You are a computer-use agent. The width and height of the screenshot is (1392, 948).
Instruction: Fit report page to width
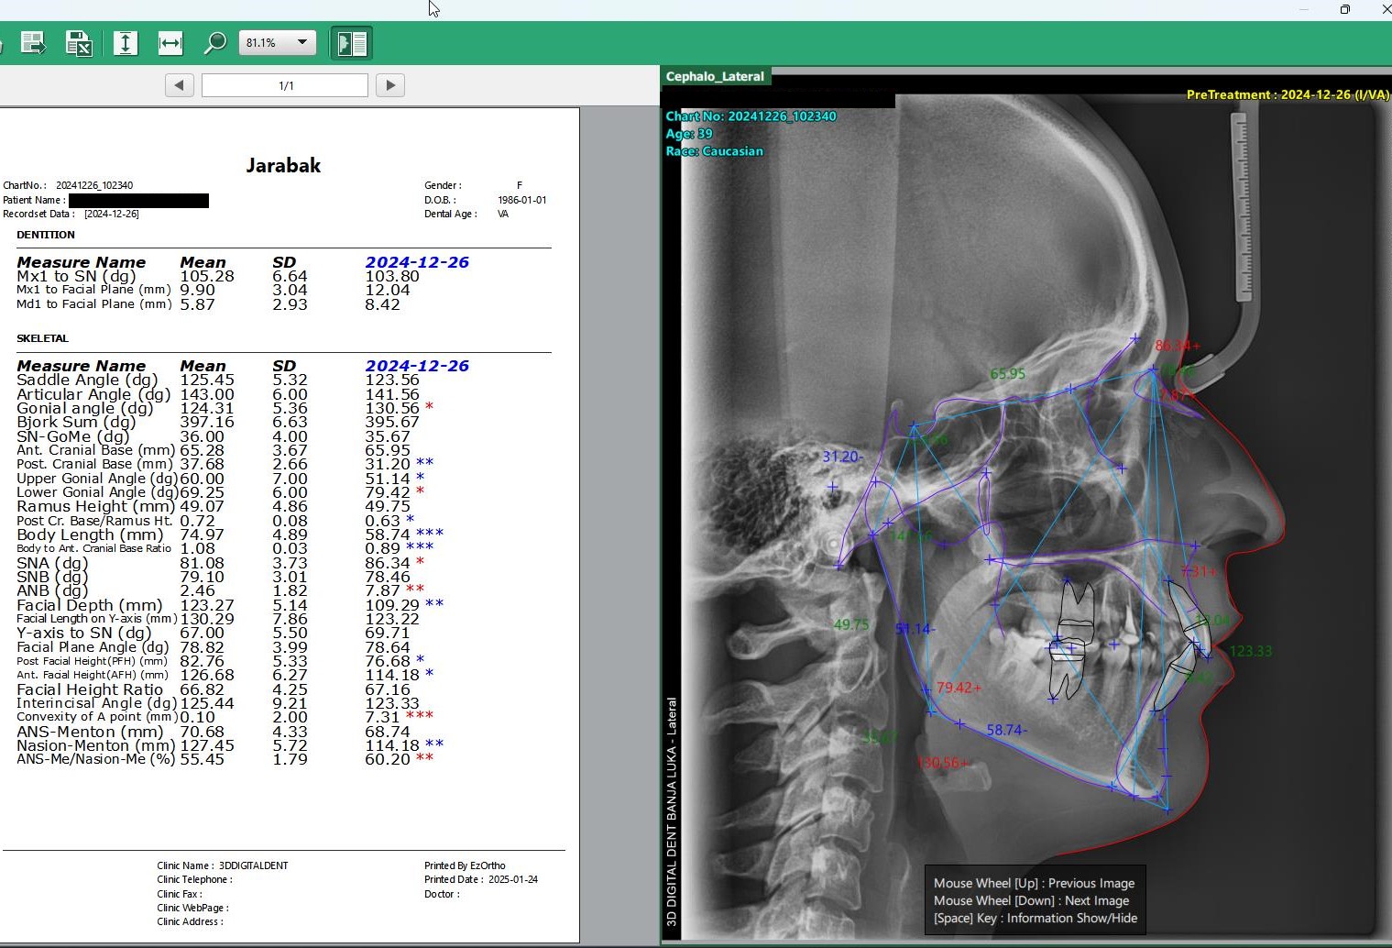click(170, 43)
